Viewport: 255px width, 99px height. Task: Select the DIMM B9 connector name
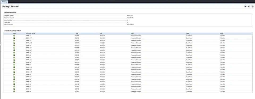28,91
